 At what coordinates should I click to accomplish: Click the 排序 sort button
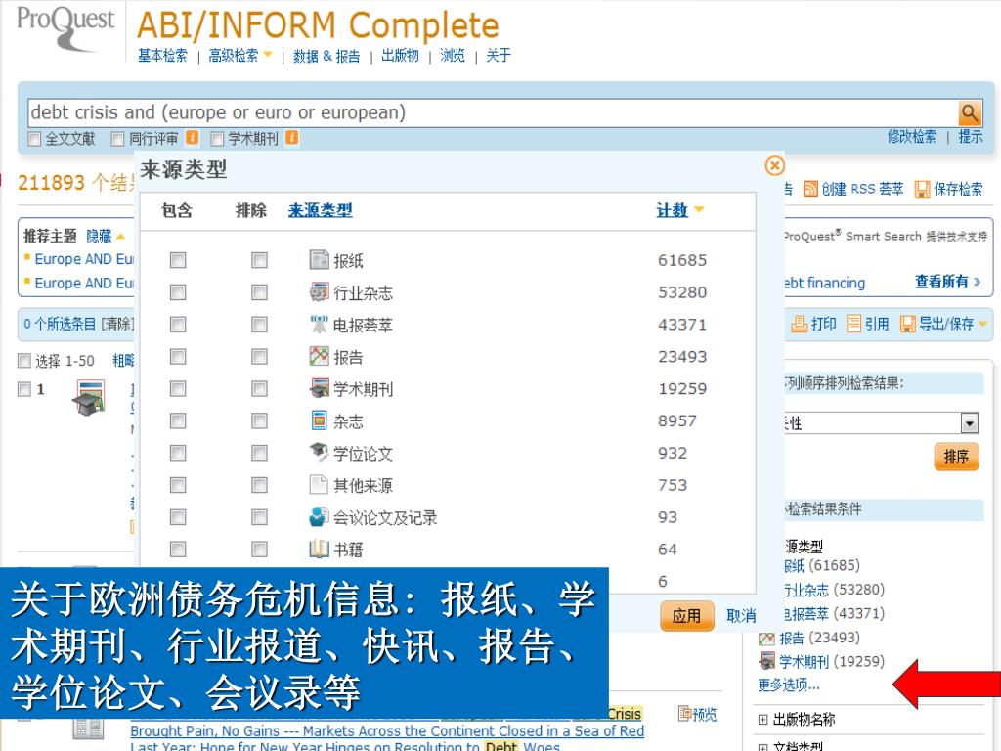[x=956, y=457]
